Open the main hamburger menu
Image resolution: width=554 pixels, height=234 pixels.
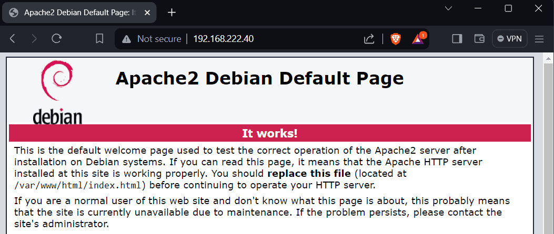tap(539, 38)
